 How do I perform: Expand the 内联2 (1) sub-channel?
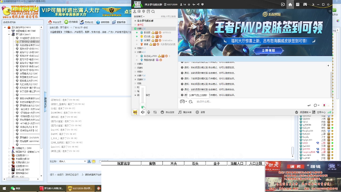[135, 48]
